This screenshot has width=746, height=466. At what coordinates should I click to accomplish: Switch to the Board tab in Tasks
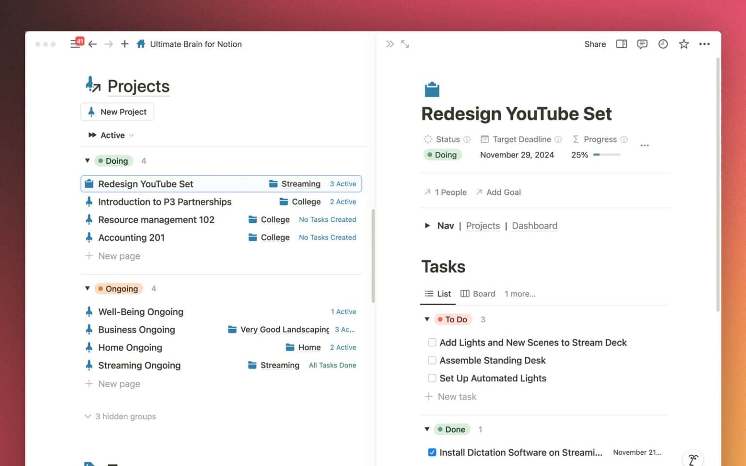[x=478, y=294]
